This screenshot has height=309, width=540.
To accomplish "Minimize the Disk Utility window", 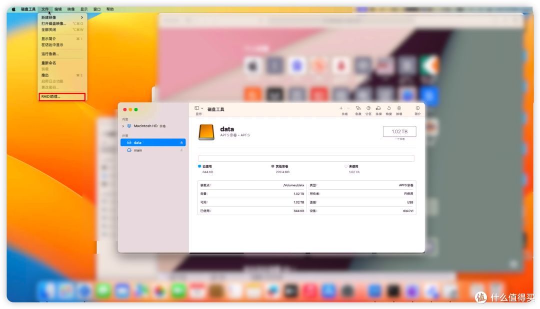I will tap(130, 110).
